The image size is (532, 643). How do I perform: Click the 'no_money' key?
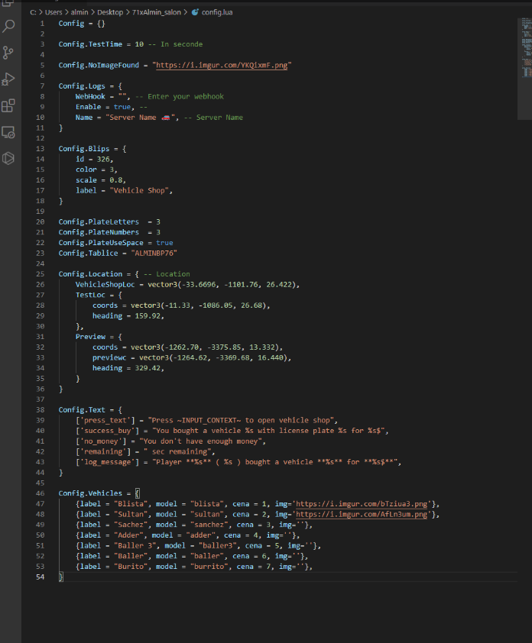[103, 441]
